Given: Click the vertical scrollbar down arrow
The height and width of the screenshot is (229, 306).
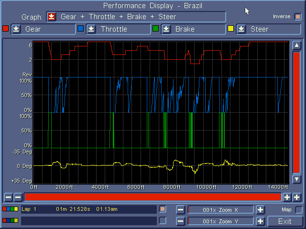Looking at the screenshot, I should (296, 179).
